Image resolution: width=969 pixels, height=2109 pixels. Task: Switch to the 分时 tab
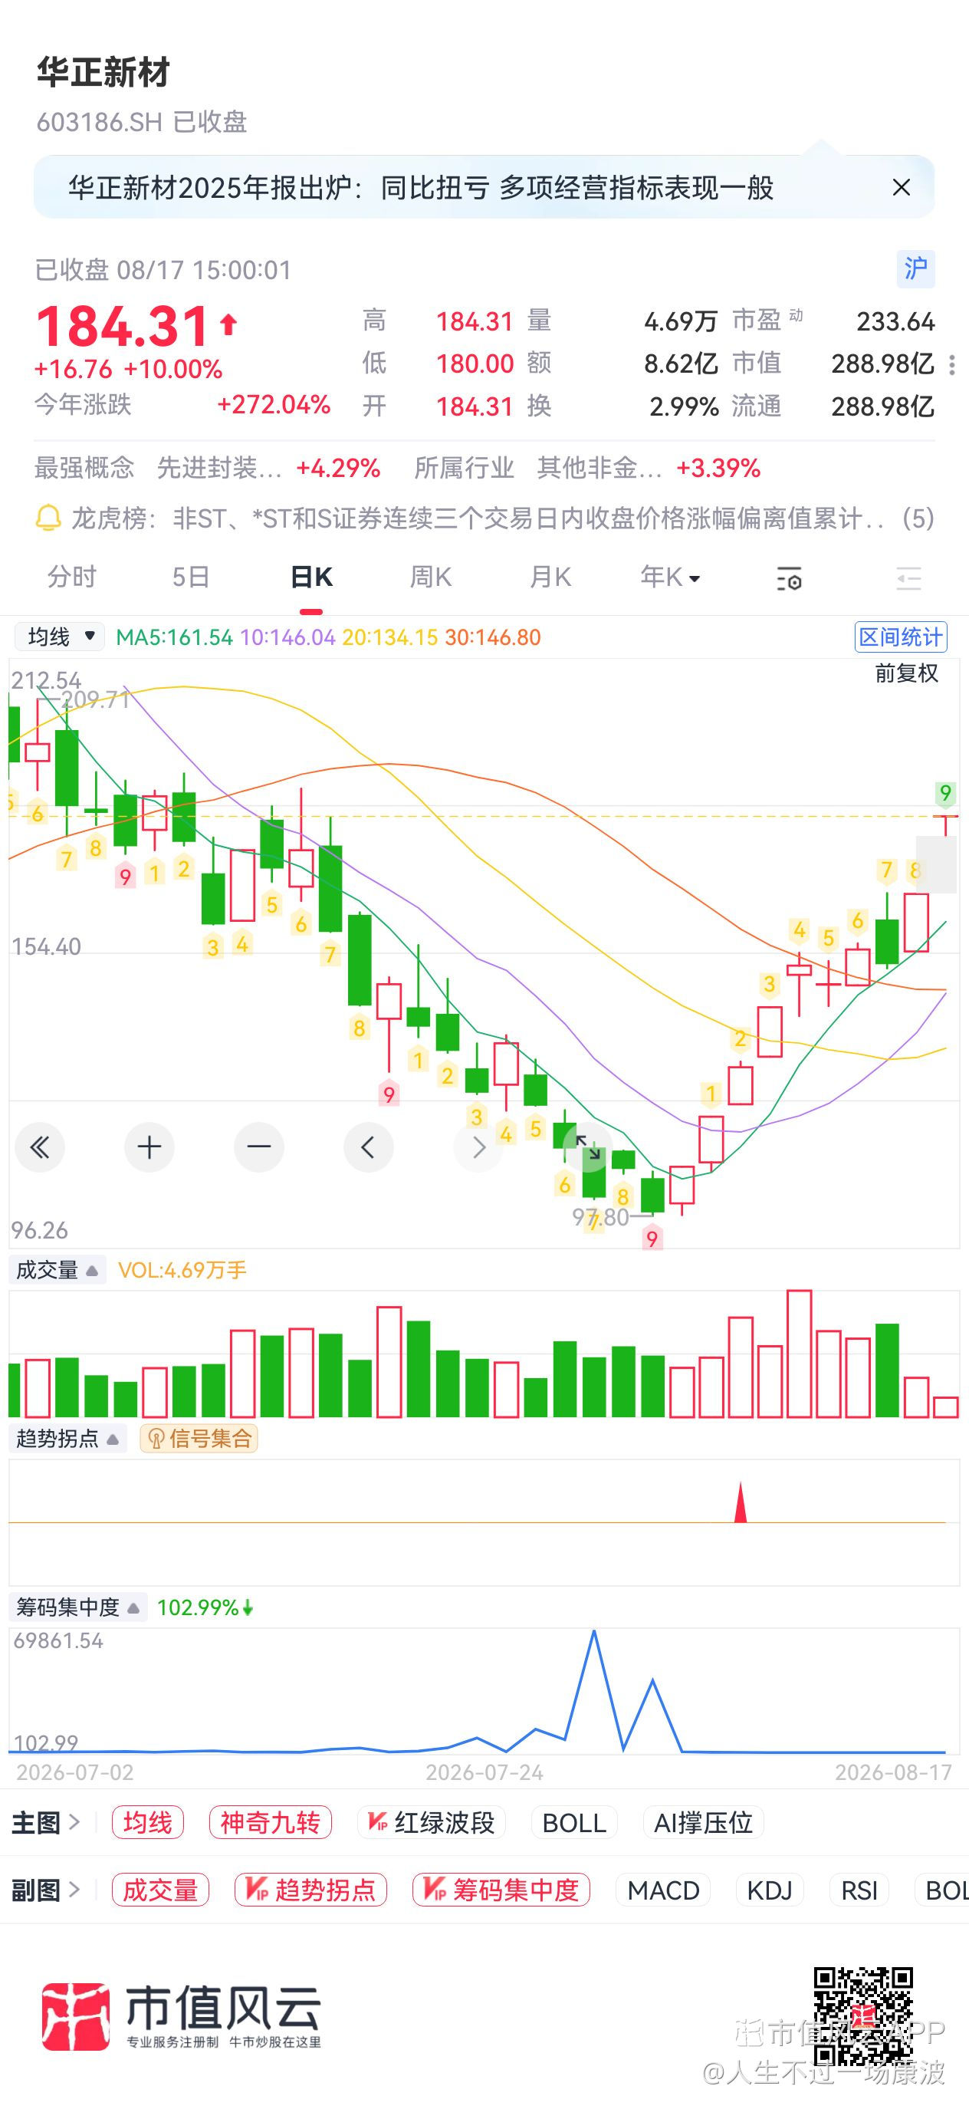(x=71, y=577)
